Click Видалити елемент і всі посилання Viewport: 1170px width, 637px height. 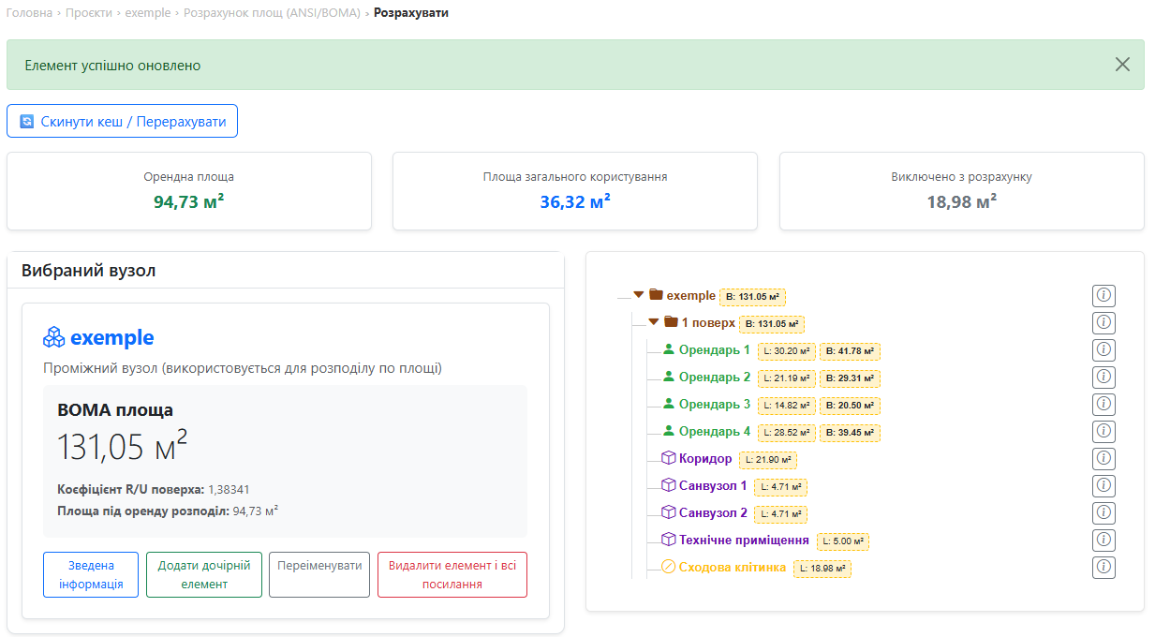[x=452, y=574]
